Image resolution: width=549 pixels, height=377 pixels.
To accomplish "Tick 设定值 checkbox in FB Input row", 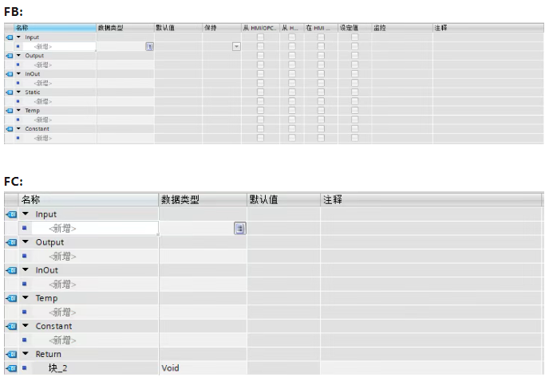I will pyautogui.click(x=354, y=37).
